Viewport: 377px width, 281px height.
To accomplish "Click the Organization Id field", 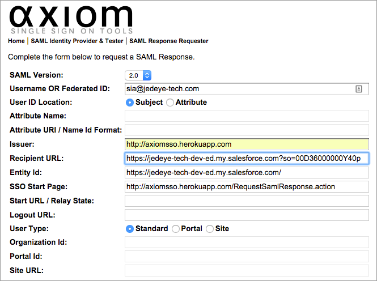I will [247, 242].
